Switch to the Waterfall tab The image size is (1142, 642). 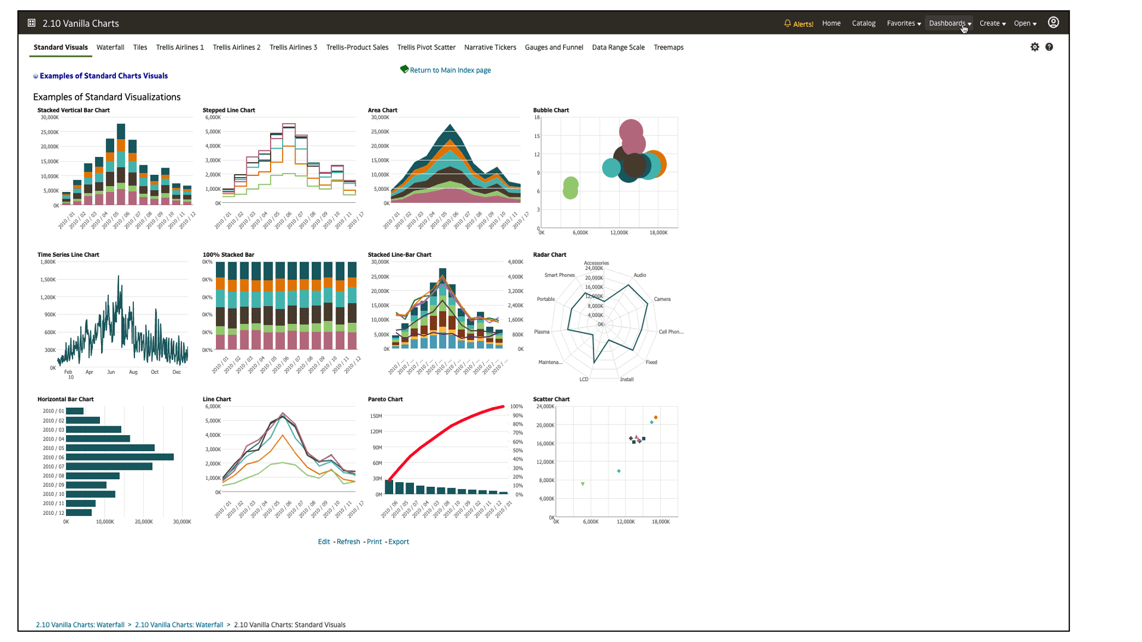coord(110,47)
